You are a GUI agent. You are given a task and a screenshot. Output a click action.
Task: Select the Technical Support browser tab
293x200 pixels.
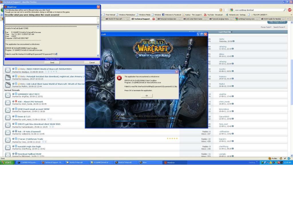[142, 19]
